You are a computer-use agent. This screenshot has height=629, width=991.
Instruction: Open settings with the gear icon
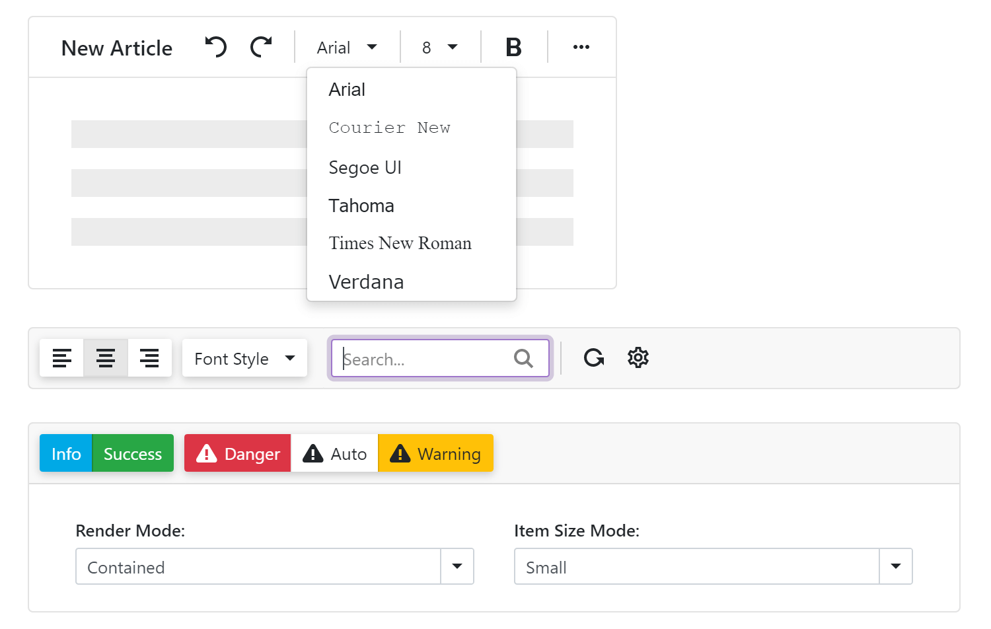(638, 358)
